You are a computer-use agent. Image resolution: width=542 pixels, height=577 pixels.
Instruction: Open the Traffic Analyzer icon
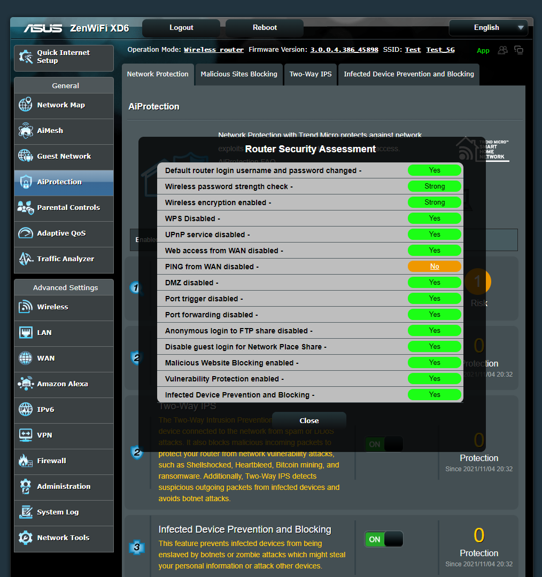[x=26, y=259]
